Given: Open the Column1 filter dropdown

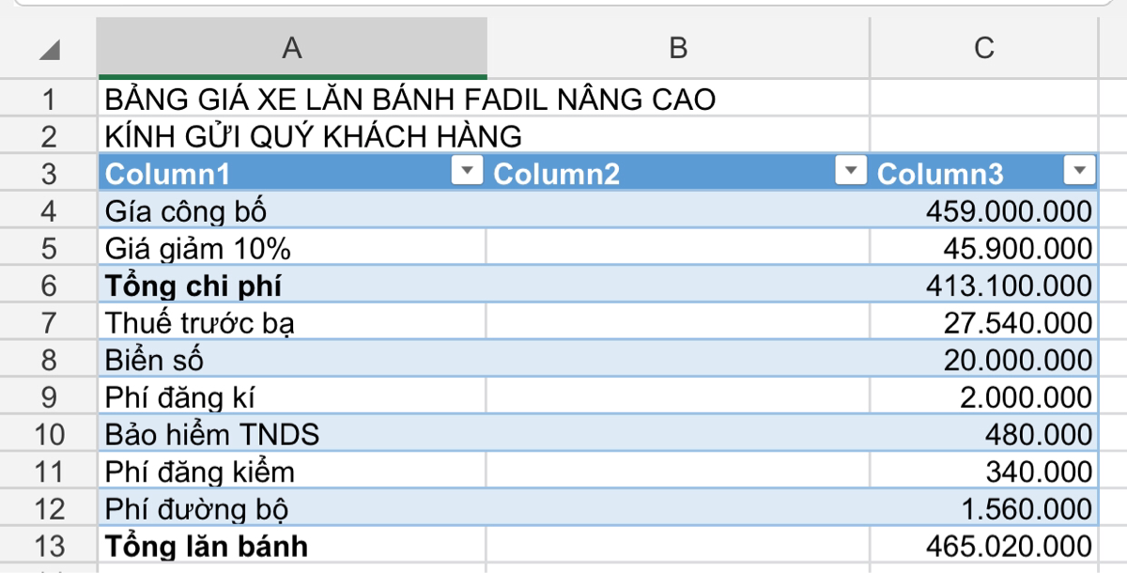Looking at the screenshot, I should [468, 170].
